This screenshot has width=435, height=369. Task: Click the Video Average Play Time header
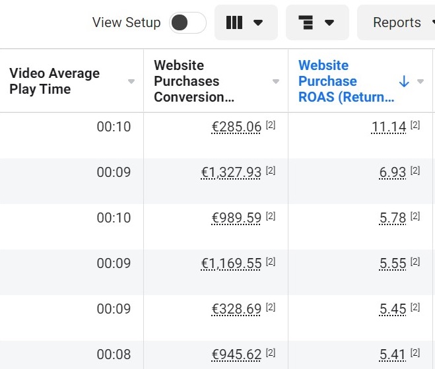(54, 81)
